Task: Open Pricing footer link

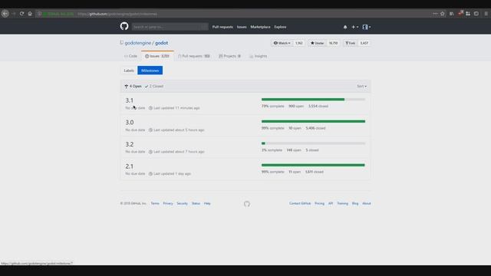Action: tap(319, 203)
